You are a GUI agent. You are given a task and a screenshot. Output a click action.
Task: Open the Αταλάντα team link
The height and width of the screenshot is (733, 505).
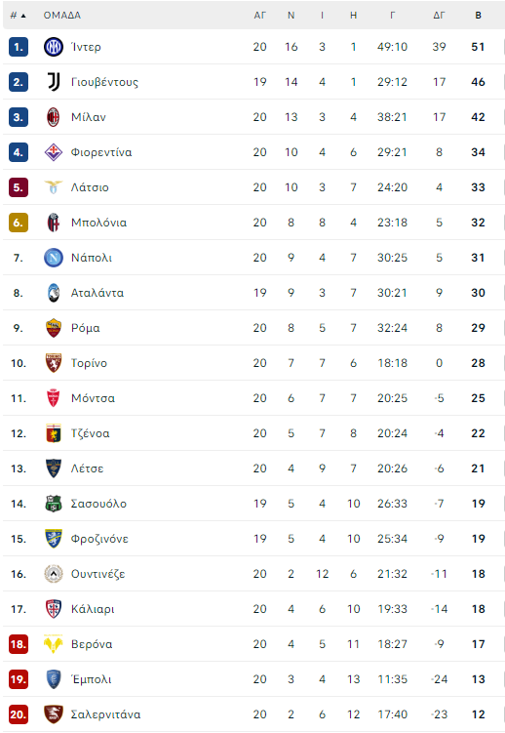point(97,293)
